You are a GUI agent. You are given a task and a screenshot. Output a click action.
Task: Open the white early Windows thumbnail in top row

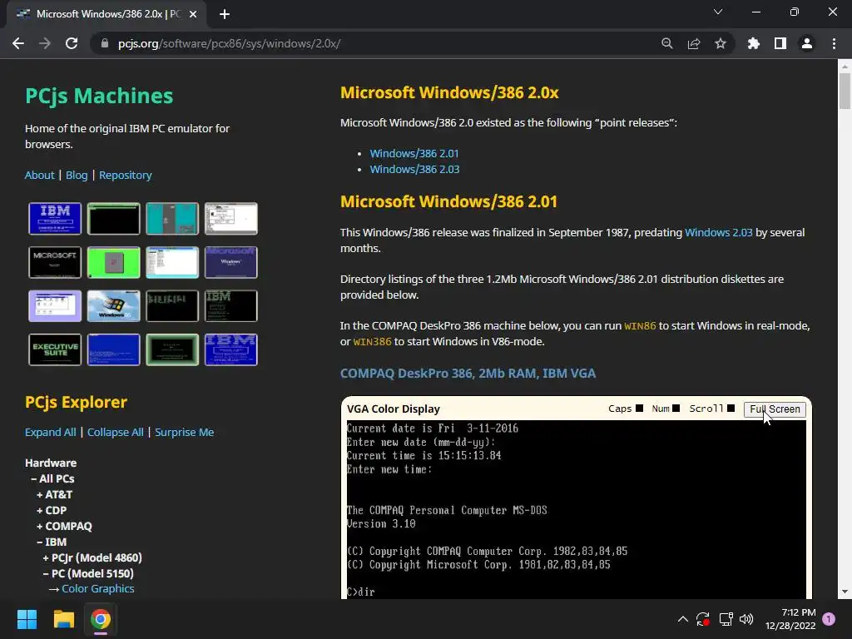231,219
